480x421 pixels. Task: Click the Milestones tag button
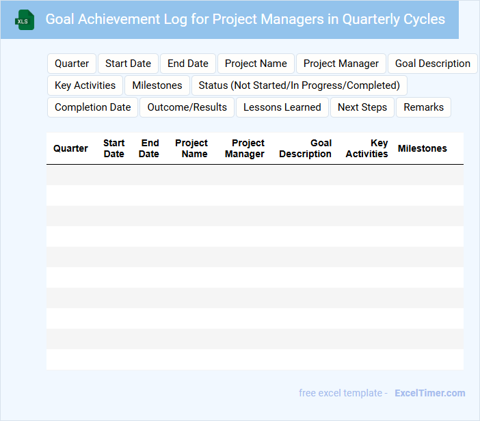[157, 85]
